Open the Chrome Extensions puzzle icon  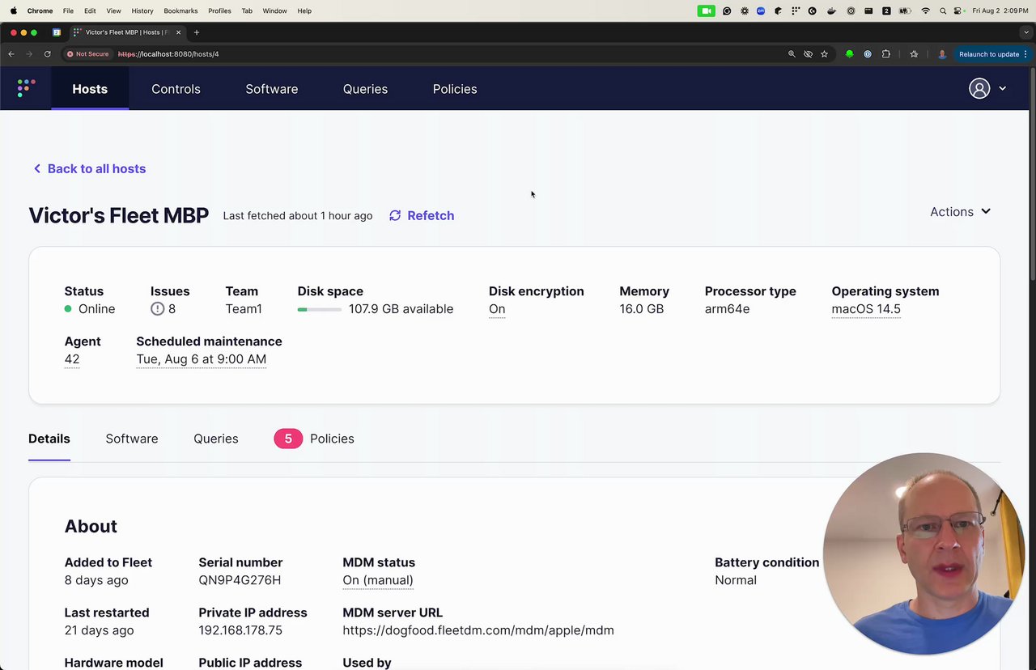[886, 54]
